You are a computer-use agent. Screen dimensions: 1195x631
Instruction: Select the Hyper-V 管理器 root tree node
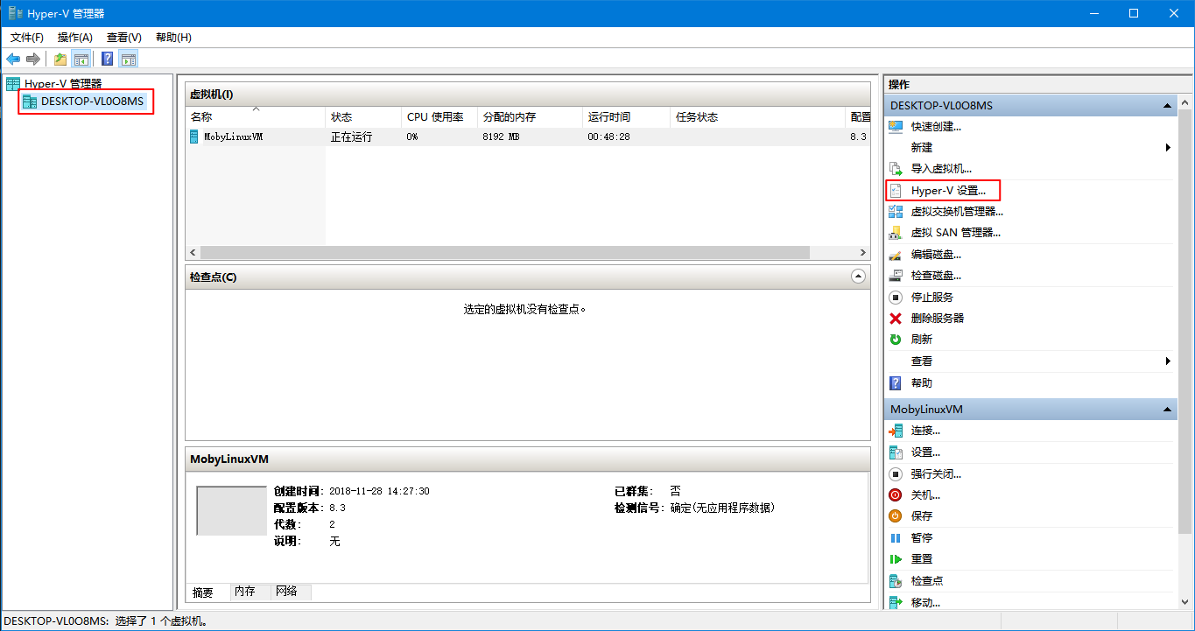point(63,83)
